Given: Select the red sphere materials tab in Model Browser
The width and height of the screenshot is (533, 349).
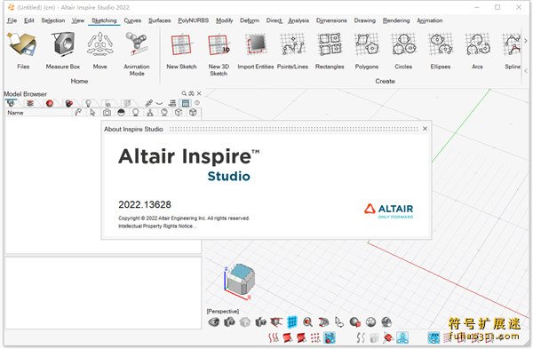Looking at the screenshot, I should click(x=50, y=103).
